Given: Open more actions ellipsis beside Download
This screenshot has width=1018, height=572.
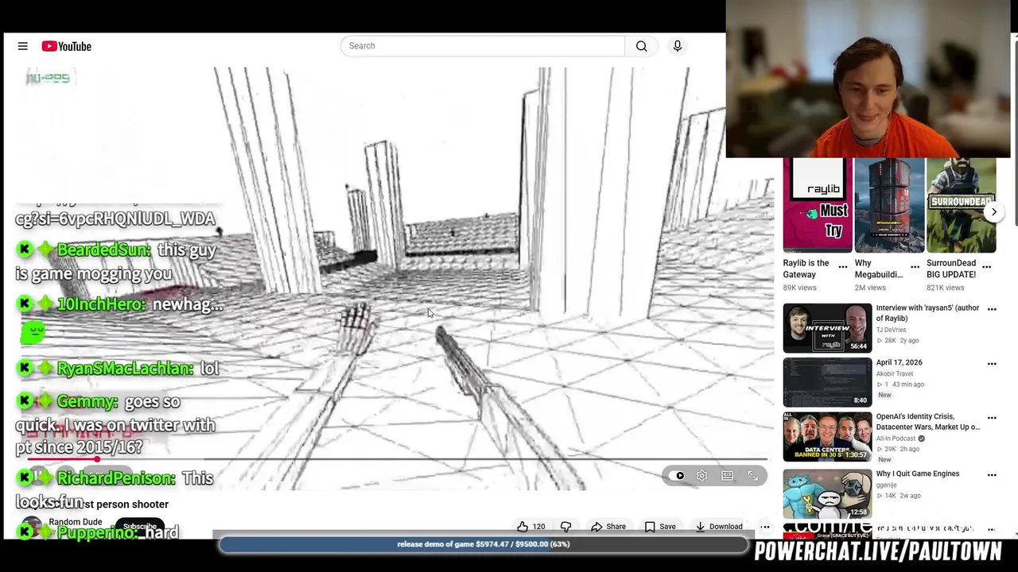Looking at the screenshot, I should tap(764, 527).
